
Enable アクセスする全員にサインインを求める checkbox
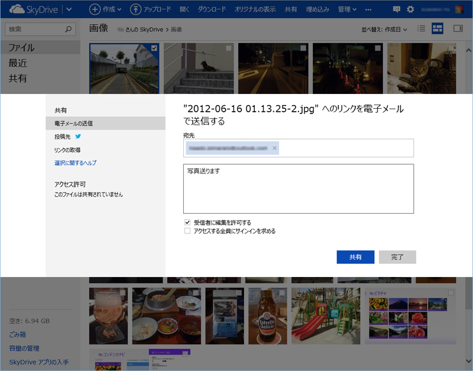[x=187, y=231]
